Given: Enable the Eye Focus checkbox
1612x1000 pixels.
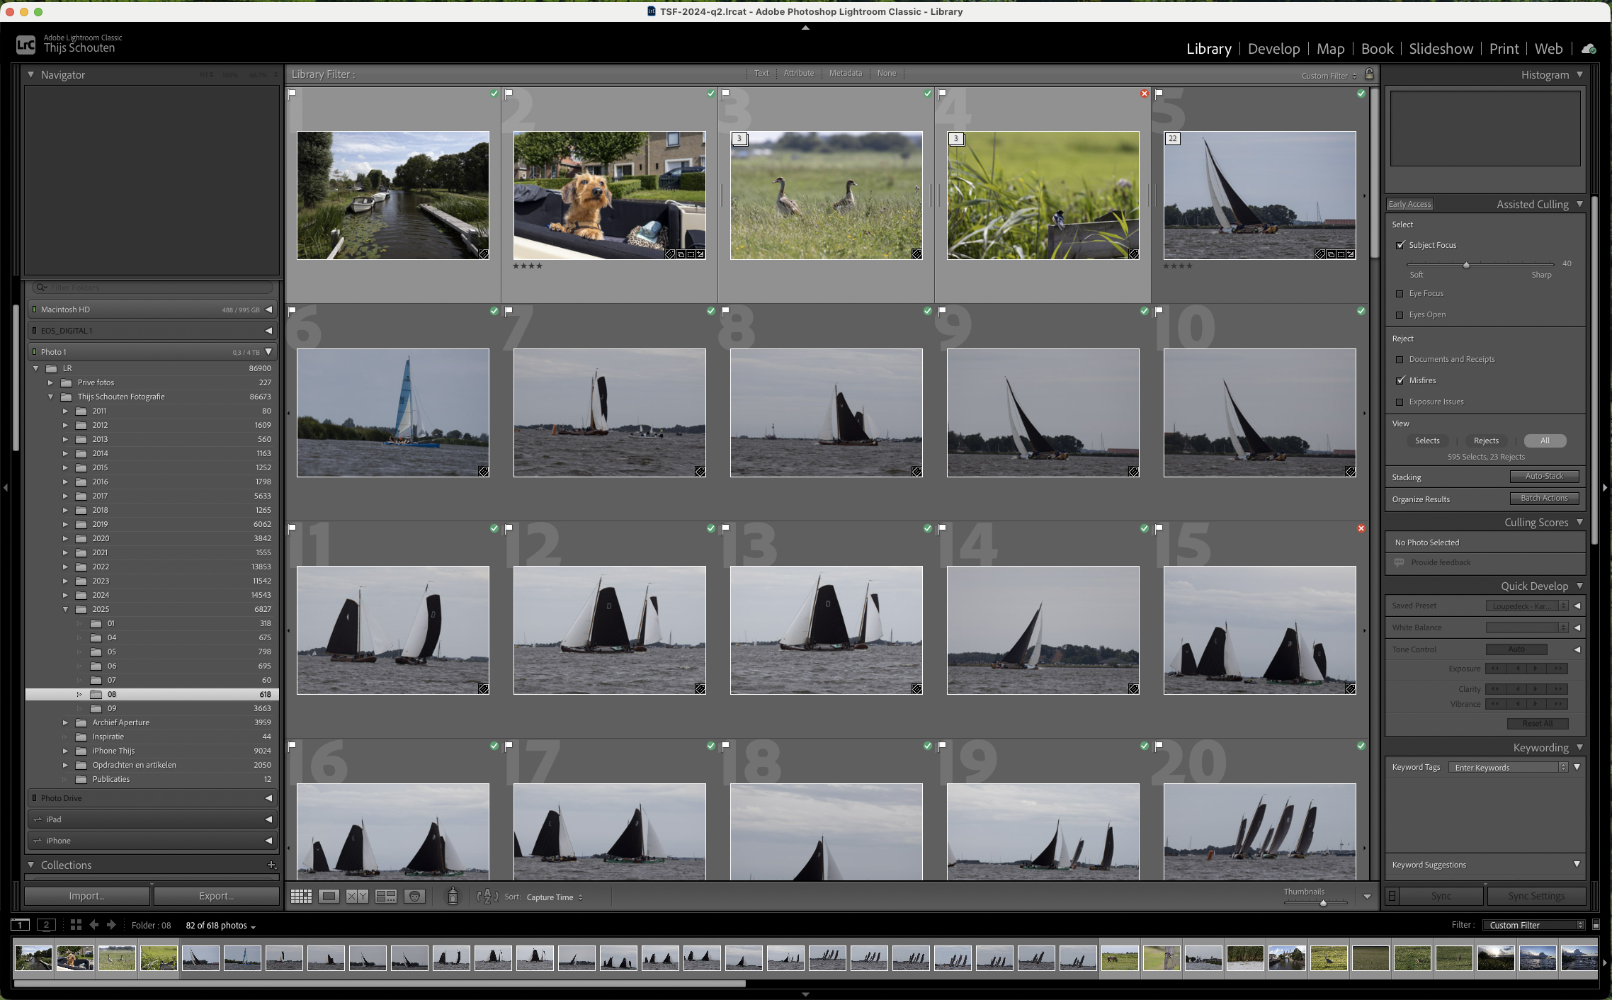Looking at the screenshot, I should 1400,294.
